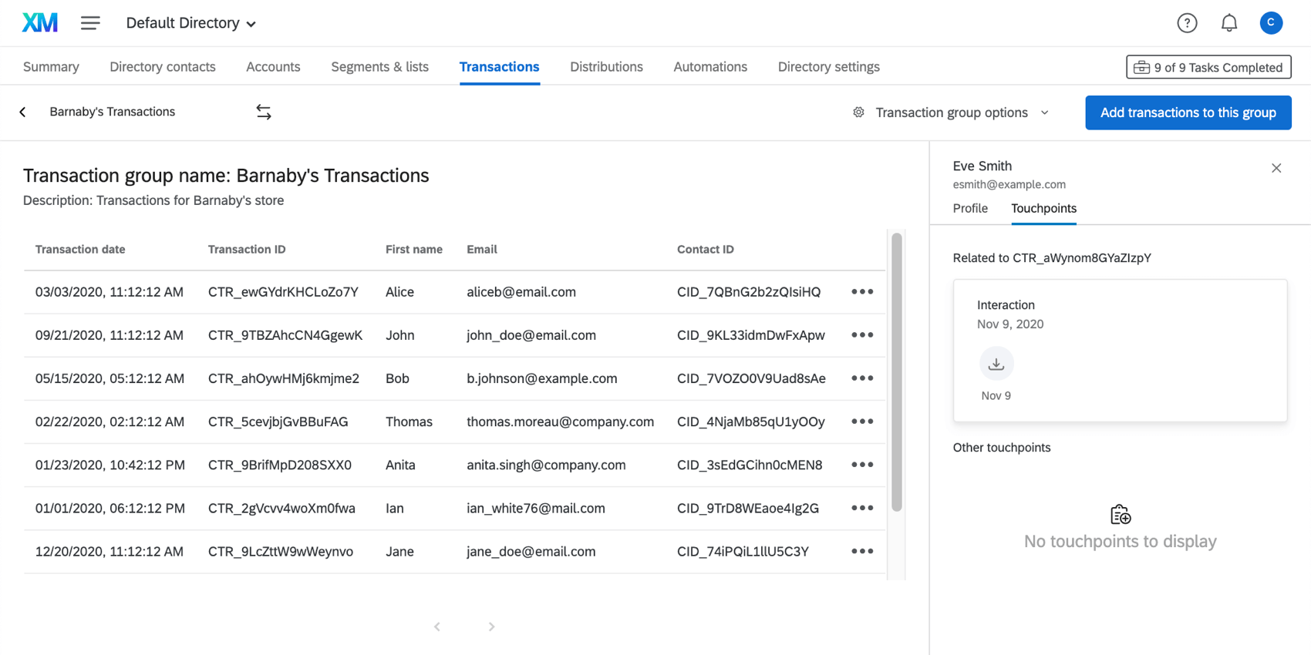Open actions menu for Alice's transaction
The height and width of the screenshot is (655, 1311).
coord(862,292)
